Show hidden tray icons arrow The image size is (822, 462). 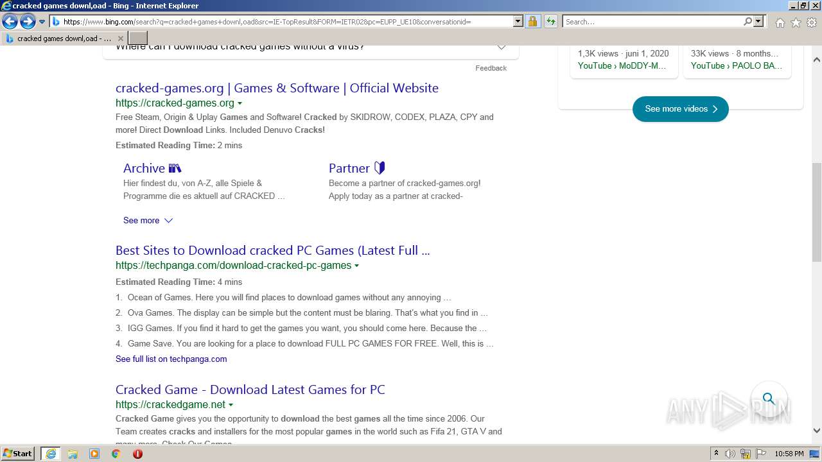coord(716,454)
